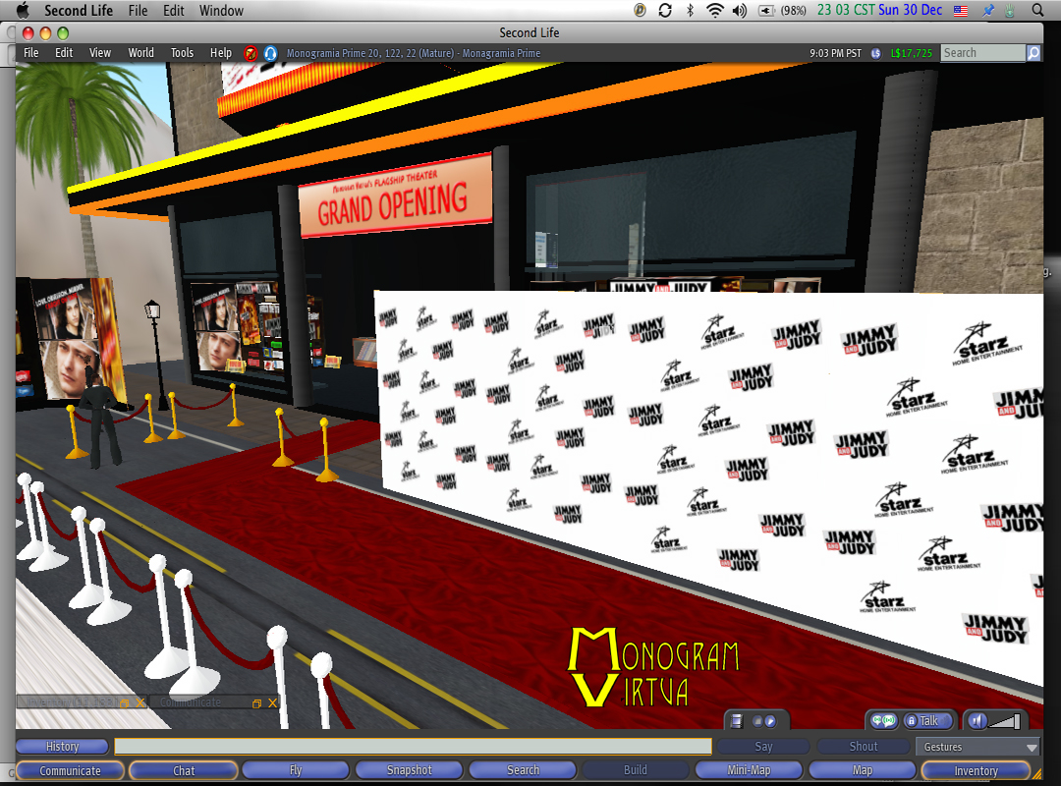Screen dimensions: 1061x786
Task: Close the minimized Communicate window
Action: [273, 702]
